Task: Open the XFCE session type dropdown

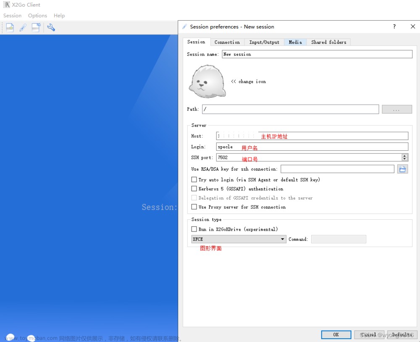Action: 239,239
